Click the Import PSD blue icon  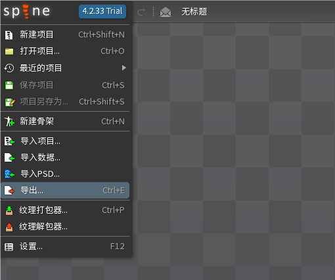[x=9, y=174]
